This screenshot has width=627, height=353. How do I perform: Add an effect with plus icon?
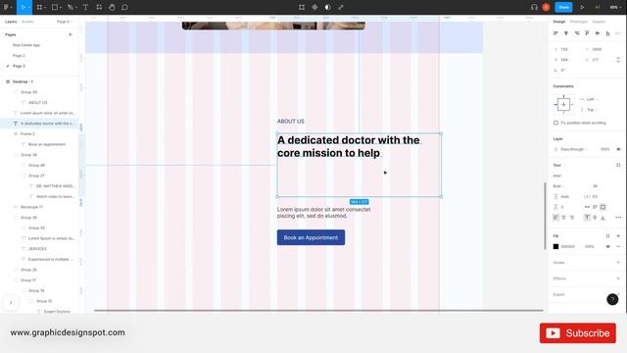[x=618, y=278]
